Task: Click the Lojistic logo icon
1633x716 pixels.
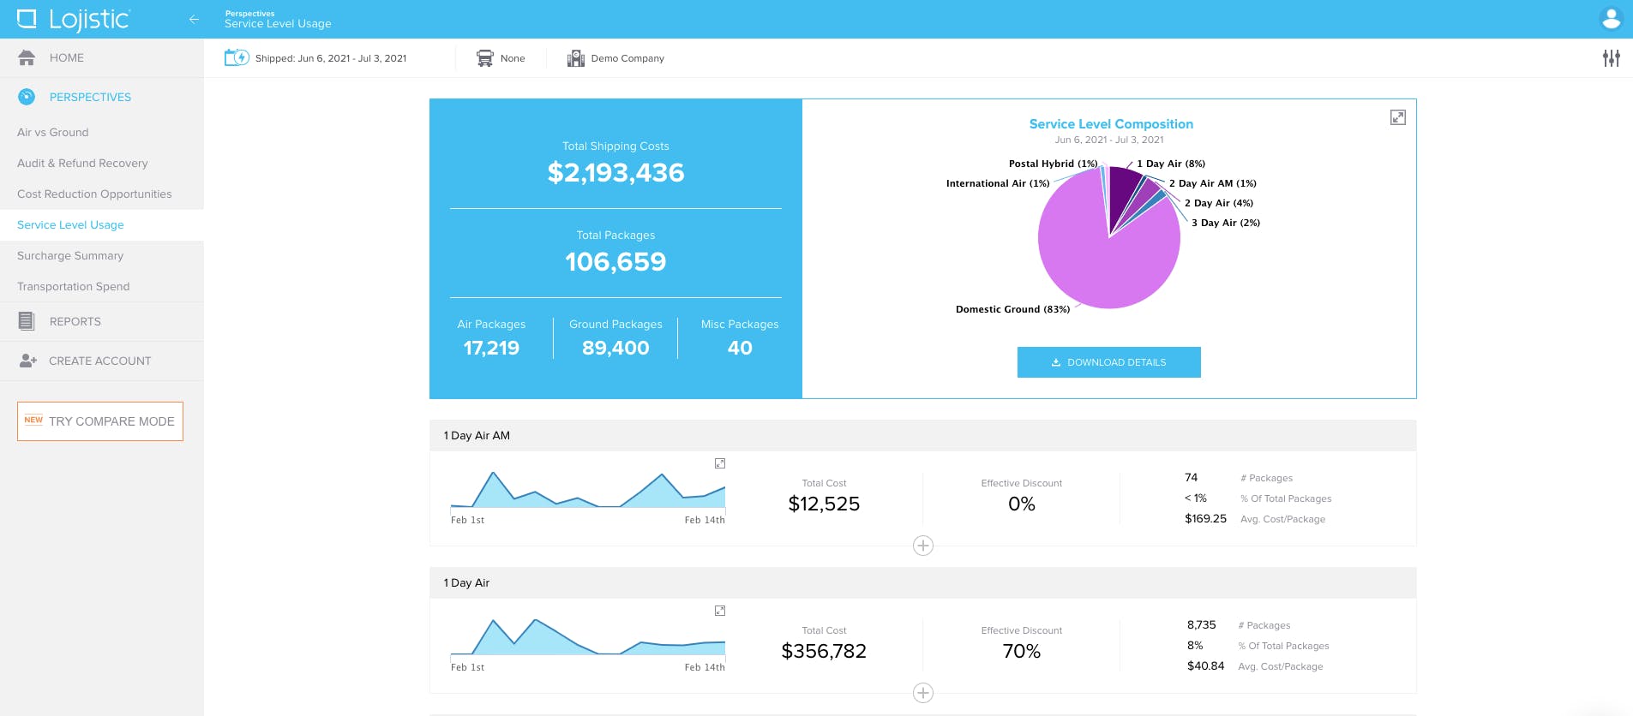Action: (27, 19)
